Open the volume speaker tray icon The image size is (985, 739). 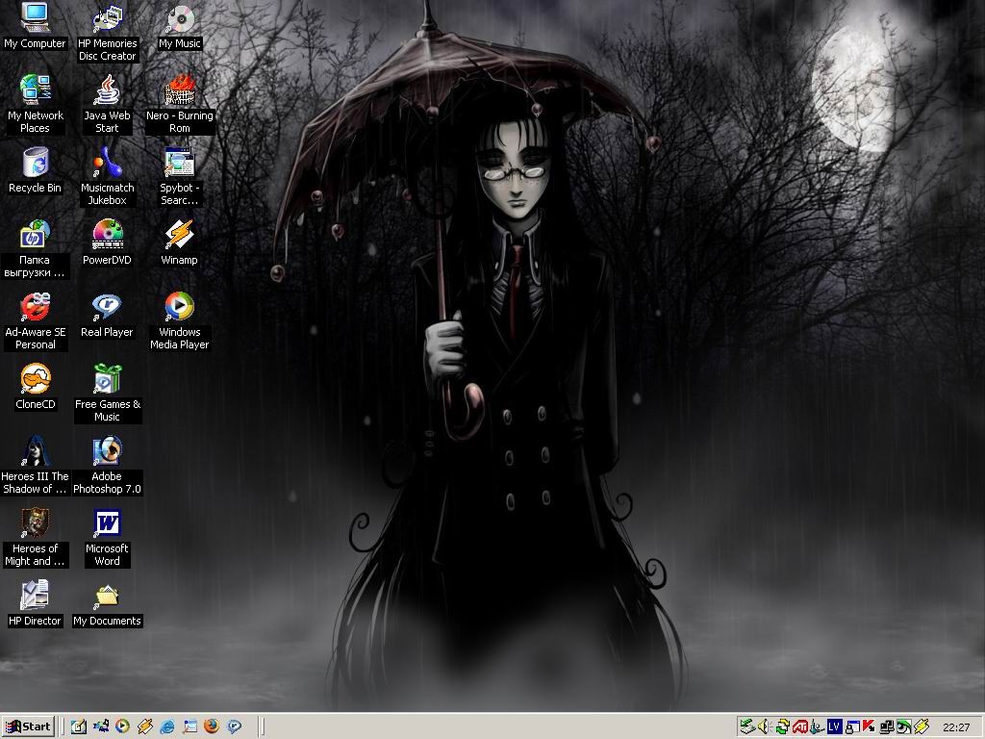[765, 727]
